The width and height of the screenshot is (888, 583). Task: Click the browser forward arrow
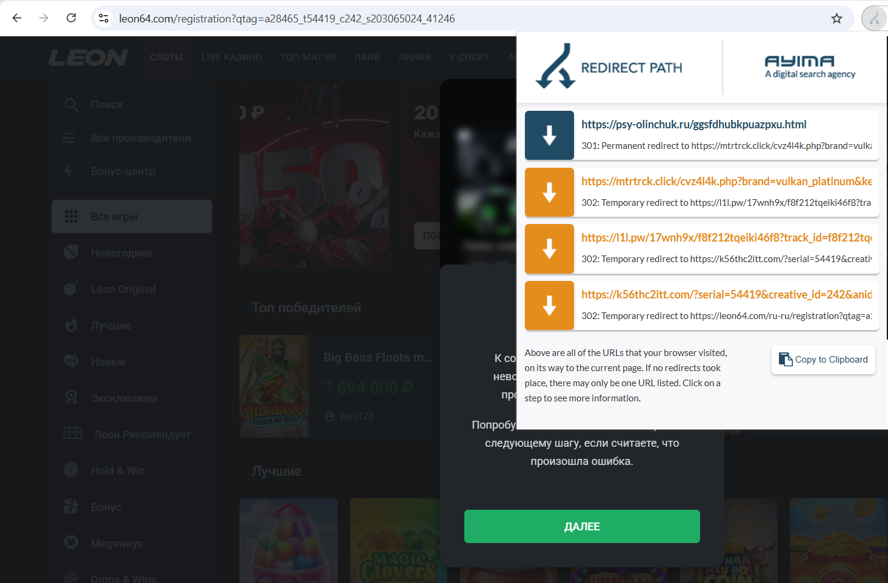[x=44, y=18]
